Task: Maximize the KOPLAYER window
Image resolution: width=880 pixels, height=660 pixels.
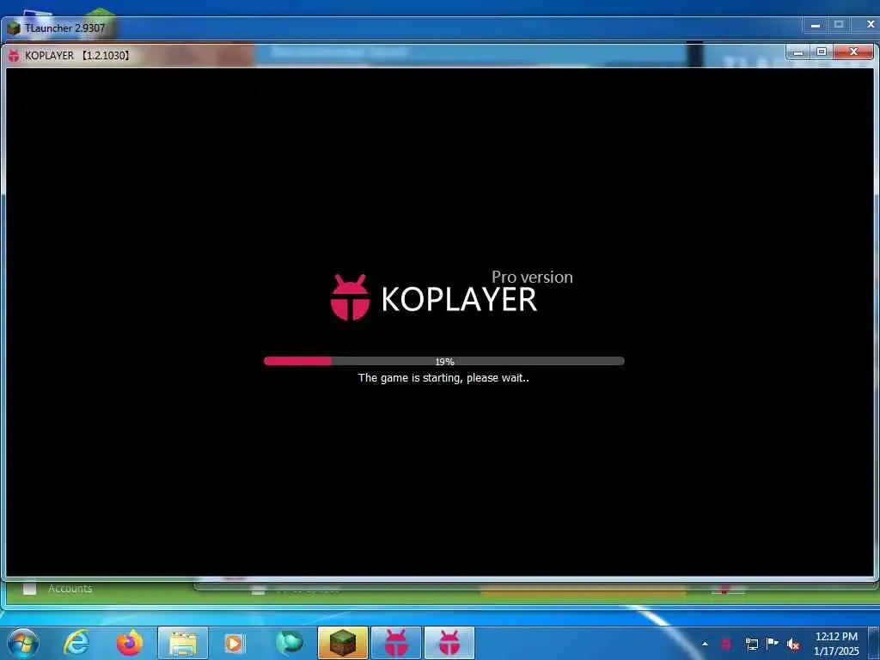Action: [822, 52]
